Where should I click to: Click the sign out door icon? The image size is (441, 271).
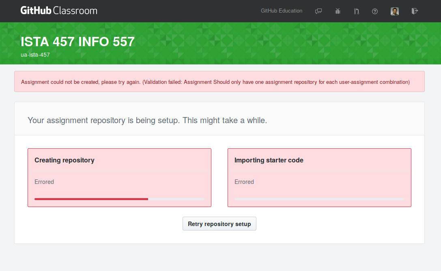(414, 11)
